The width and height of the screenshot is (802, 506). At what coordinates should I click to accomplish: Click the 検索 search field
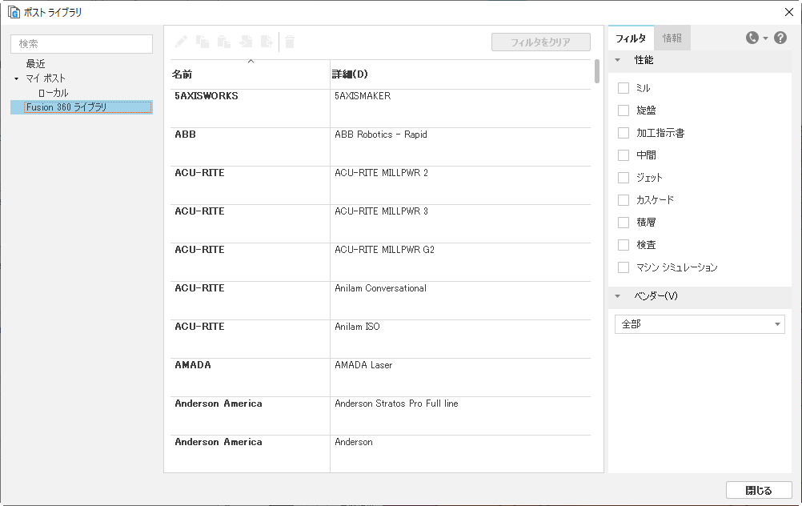click(x=82, y=43)
